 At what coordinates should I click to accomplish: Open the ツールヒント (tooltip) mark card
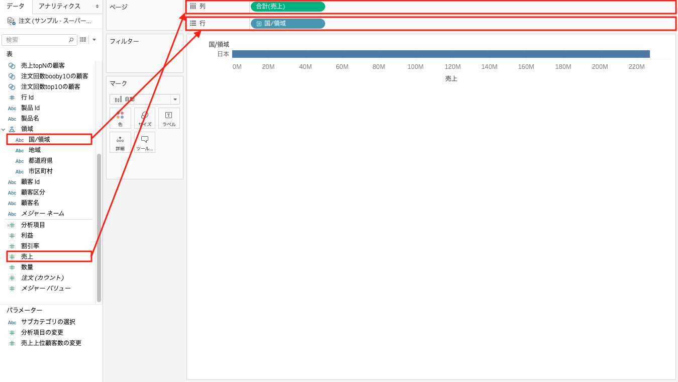(145, 142)
